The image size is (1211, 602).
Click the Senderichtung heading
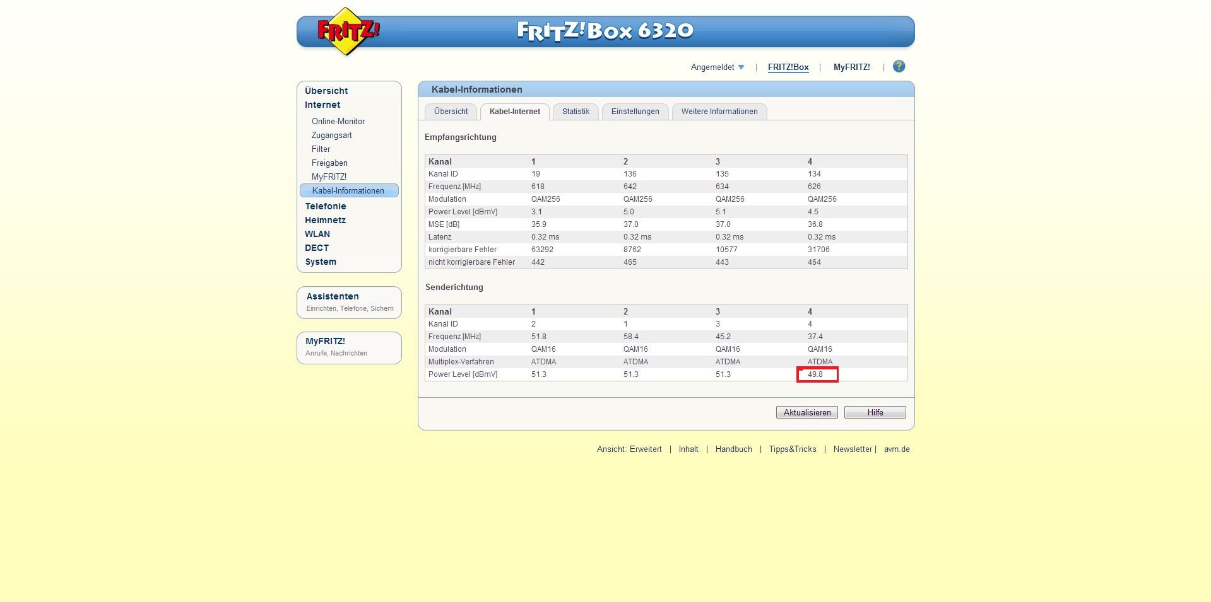pos(454,287)
